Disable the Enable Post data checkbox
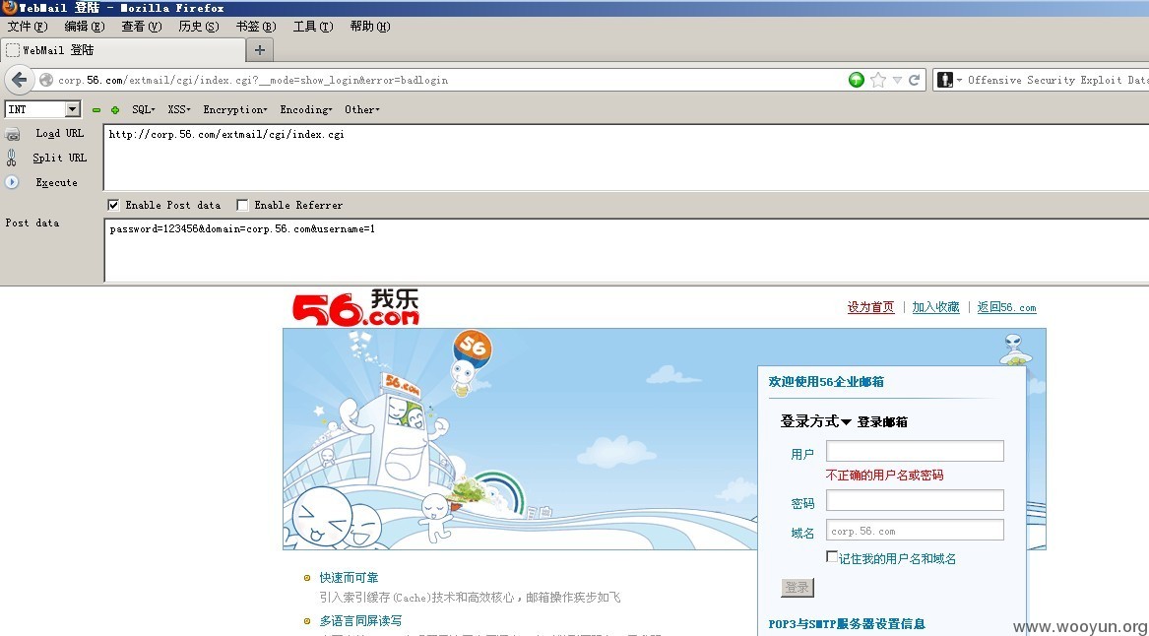This screenshot has height=636, width=1149. point(113,205)
